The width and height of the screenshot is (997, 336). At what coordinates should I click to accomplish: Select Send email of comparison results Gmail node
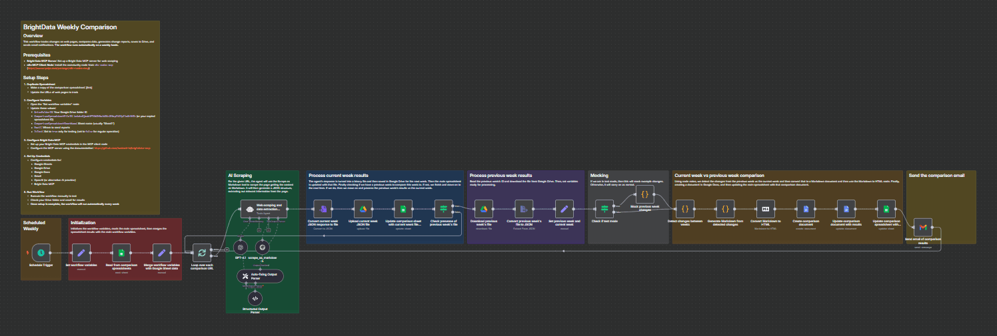coord(923,227)
